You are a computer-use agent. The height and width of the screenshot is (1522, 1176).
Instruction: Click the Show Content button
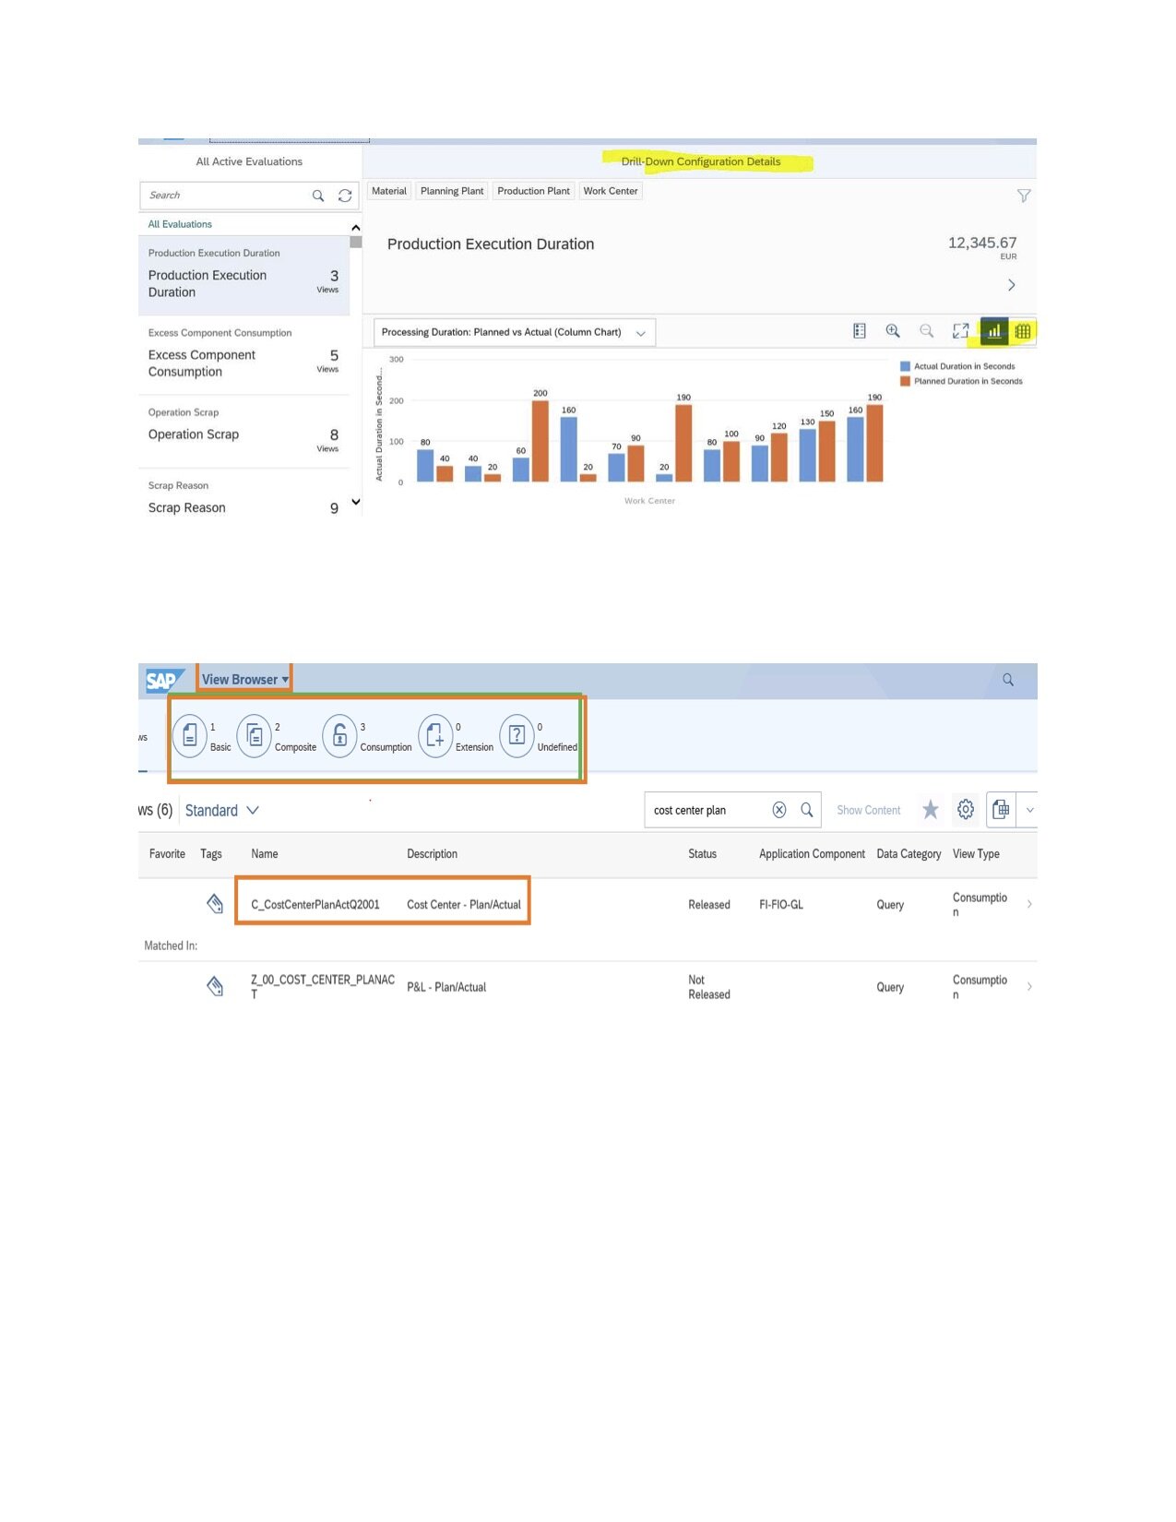click(869, 810)
